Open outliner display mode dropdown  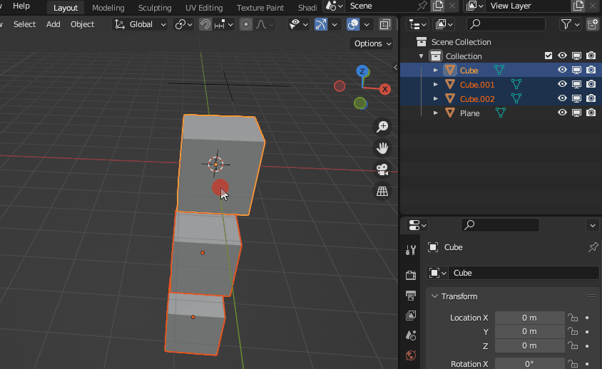pyautogui.click(x=444, y=24)
